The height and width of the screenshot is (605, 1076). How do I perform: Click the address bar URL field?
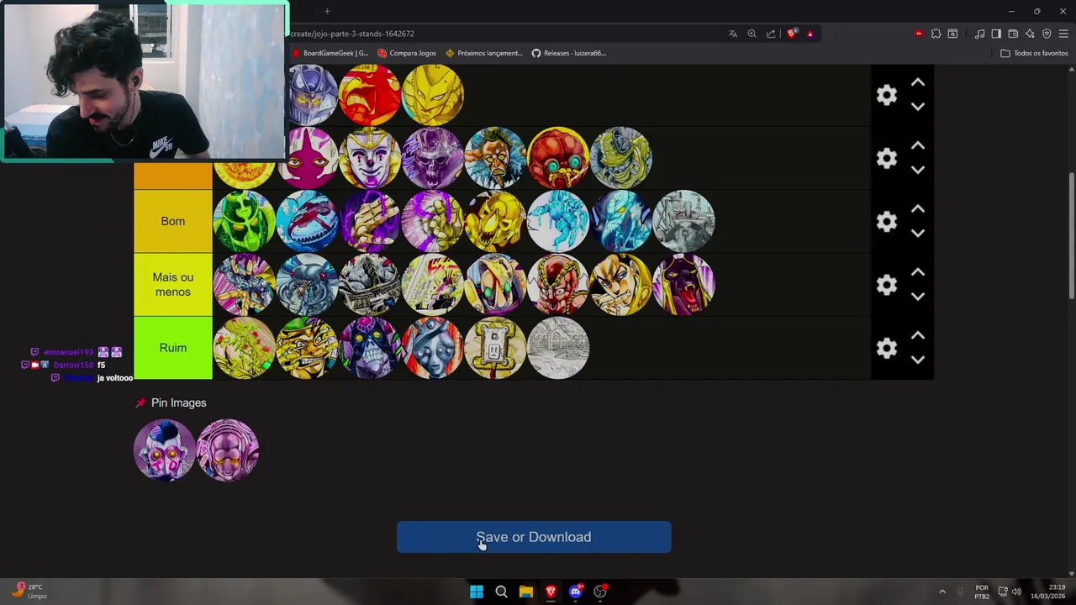point(504,34)
